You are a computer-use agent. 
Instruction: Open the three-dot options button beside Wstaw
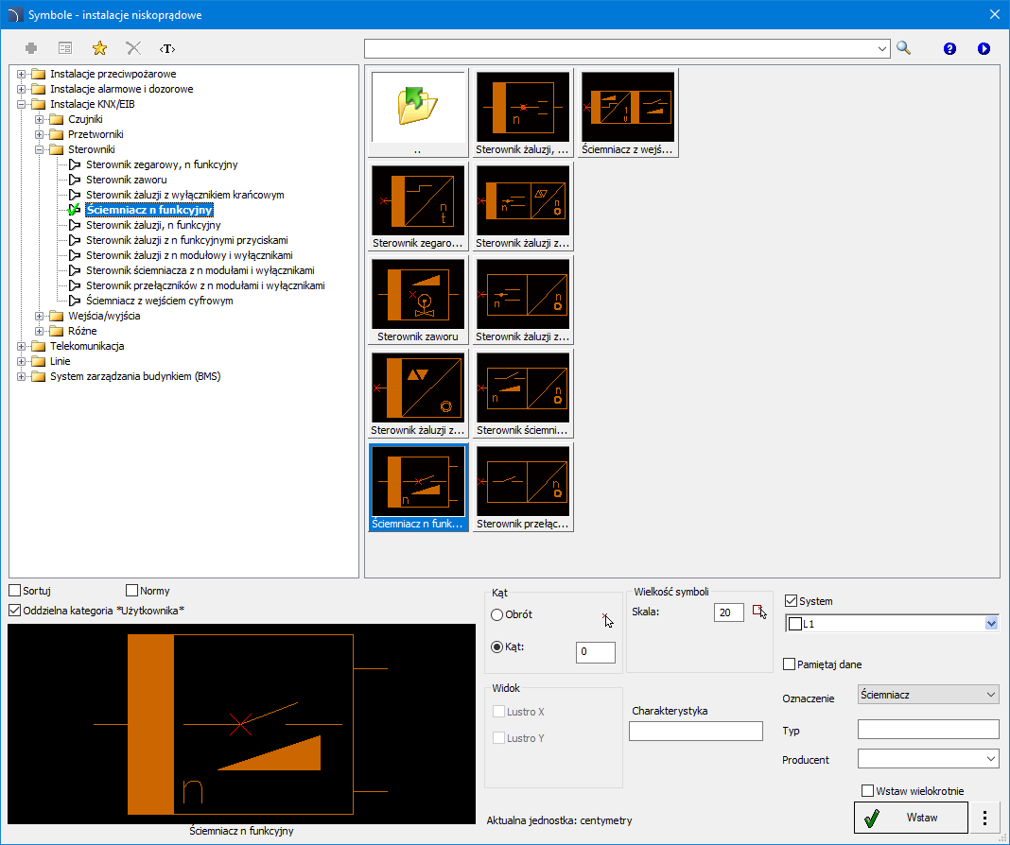click(985, 818)
